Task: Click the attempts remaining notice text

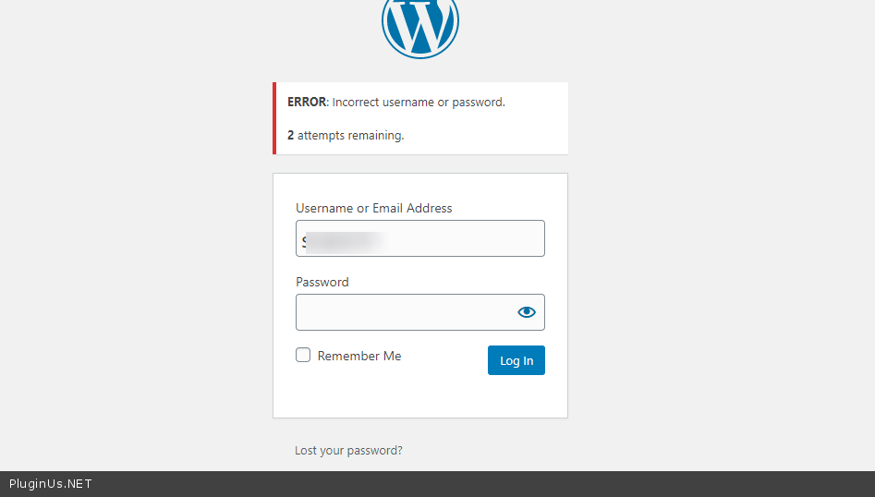Action: tap(351, 136)
